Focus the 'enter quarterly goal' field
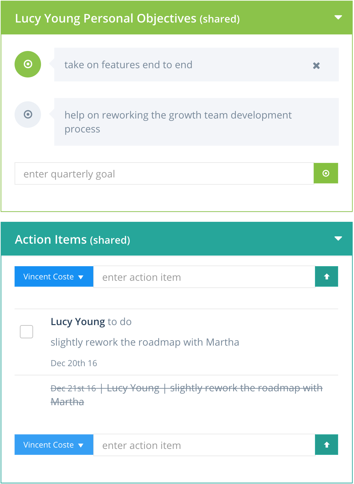The width and height of the screenshot is (354, 484). [164, 174]
